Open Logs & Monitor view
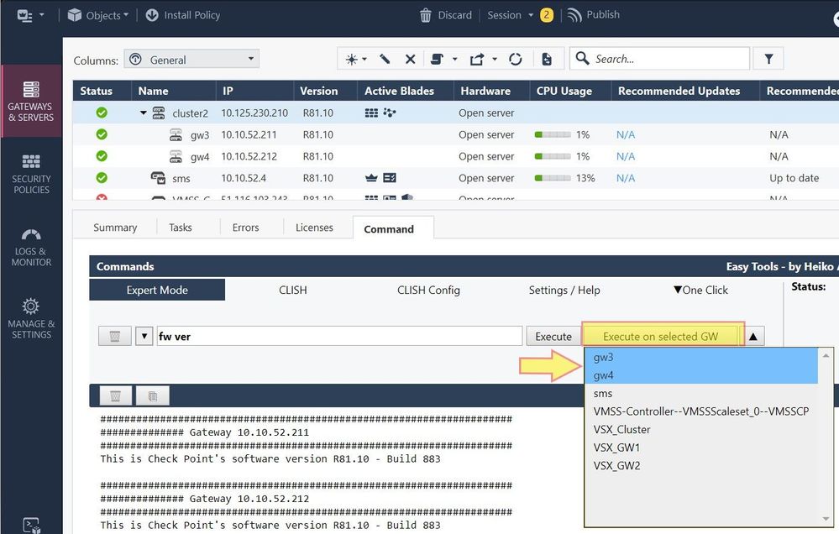The height and width of the screenshot is (534, 839). point(31,245)
